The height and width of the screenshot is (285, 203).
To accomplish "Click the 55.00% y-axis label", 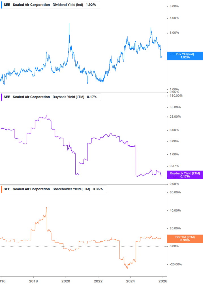I will point(175,107).
